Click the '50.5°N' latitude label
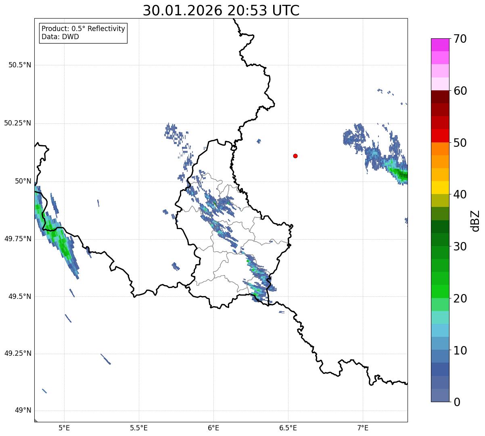This screenshot has width=485, height=436. click(20, 65)
